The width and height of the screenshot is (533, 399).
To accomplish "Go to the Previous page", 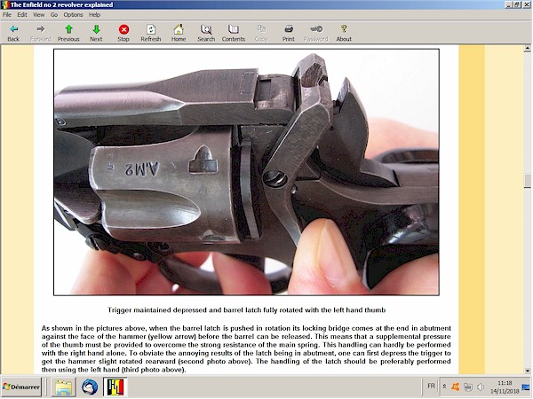I will [68, 34].
